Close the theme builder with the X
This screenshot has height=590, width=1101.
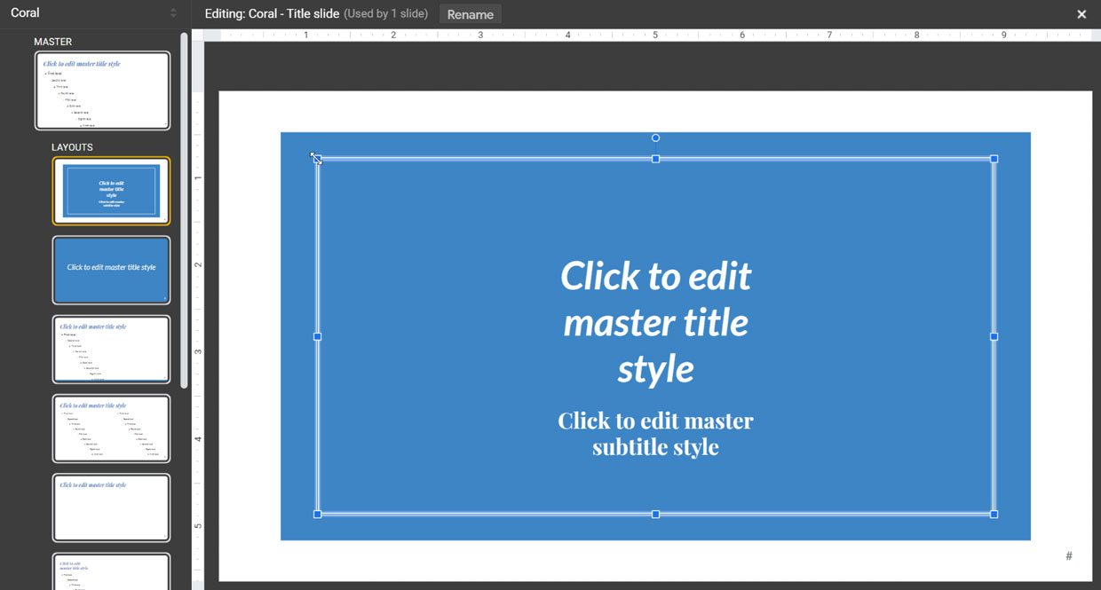pyautogui.click(x=1081, y=14)
